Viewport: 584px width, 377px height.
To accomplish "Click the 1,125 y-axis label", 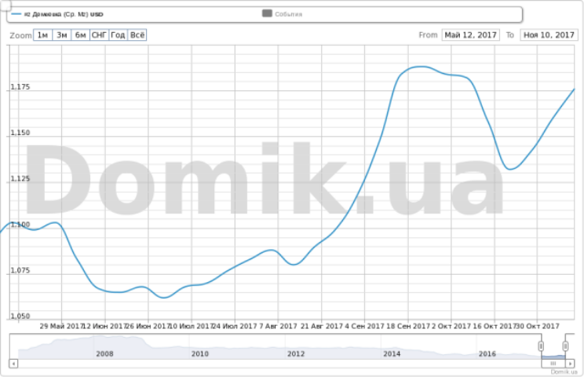I will (20, 178).
